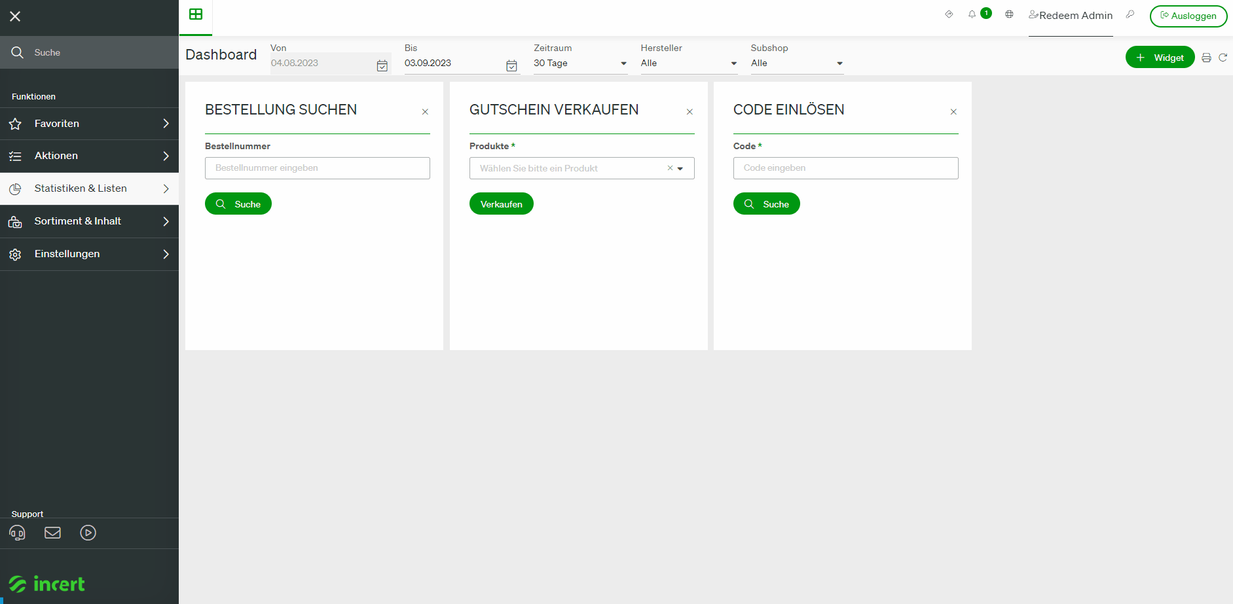Close the sidebar with the X icon
Viewport: 1233px width, 604px height.
[15, 16]
